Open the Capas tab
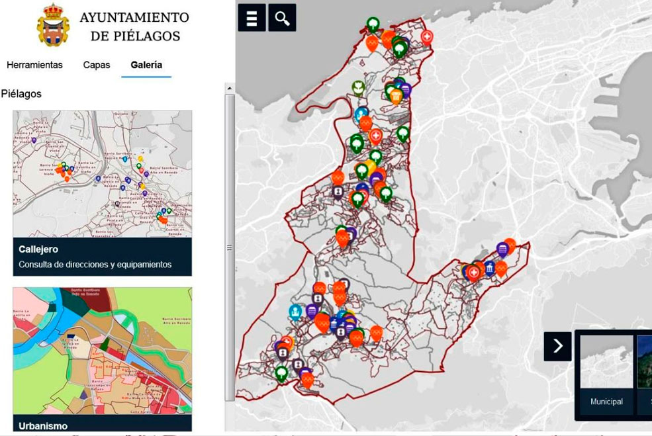 click(96, 65)
